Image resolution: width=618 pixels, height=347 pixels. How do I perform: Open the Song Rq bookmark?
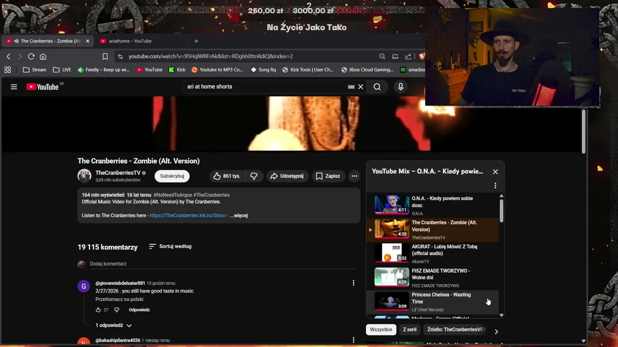point(263,70)
